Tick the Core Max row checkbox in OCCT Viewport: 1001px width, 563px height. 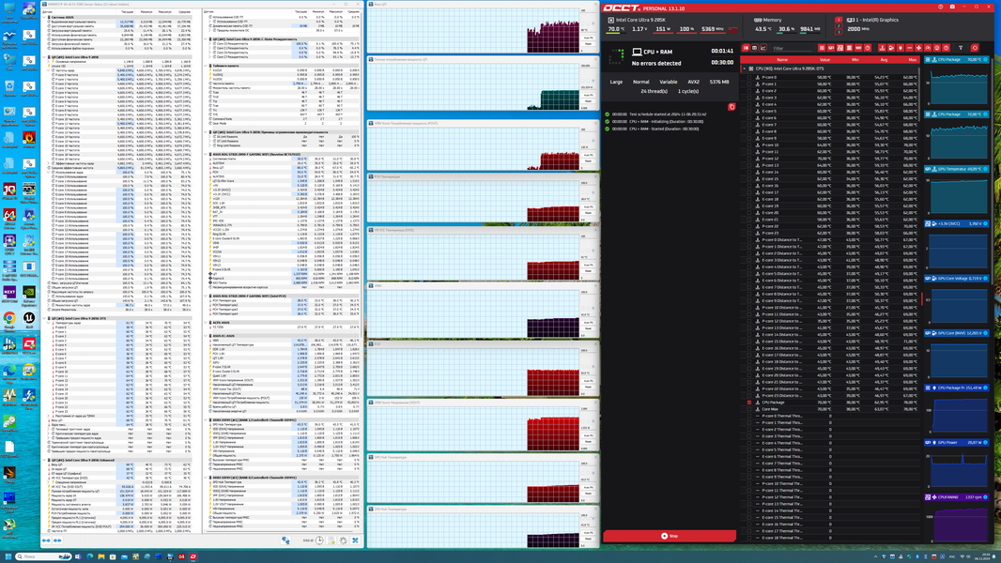(x=748, y=409)
